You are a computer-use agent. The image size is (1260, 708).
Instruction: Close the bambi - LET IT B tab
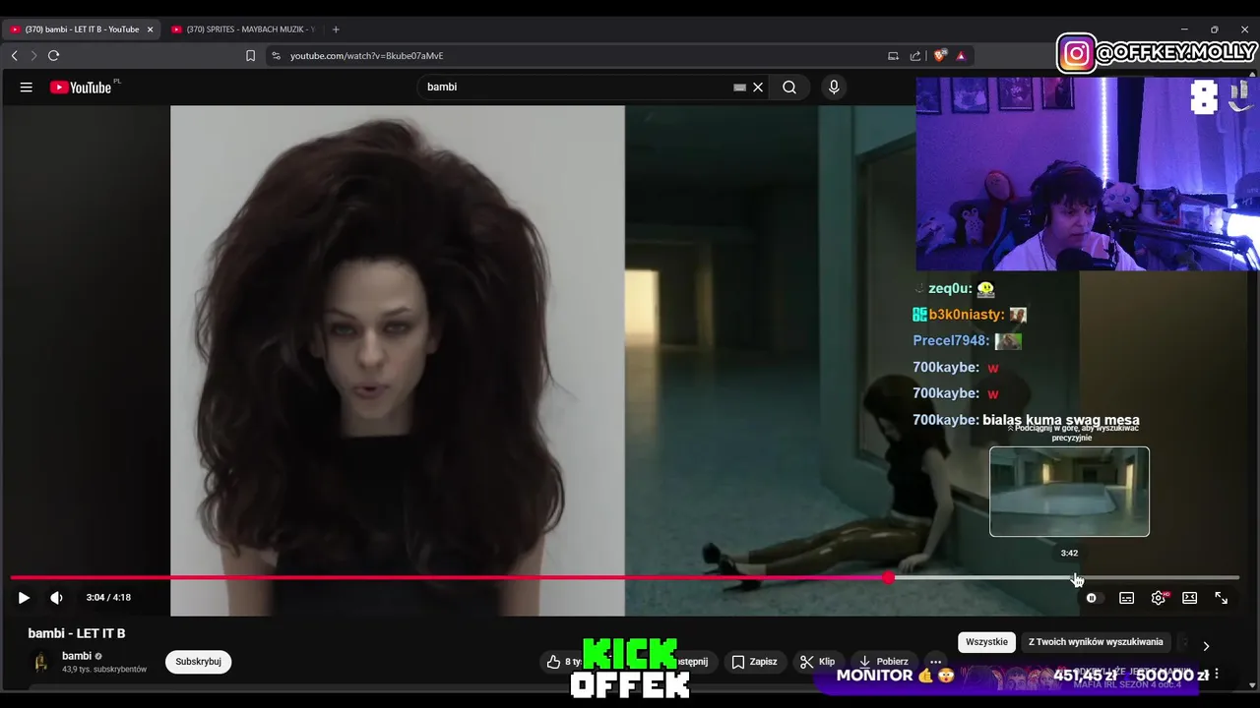coord(151,29)
